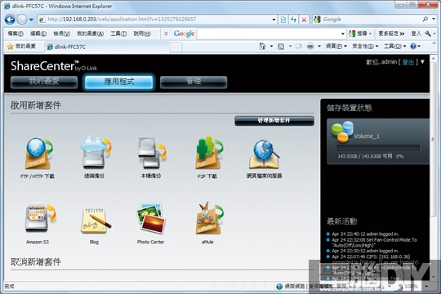Open the 我的最愛(A) favorites menu

click(x=90, y=33)
